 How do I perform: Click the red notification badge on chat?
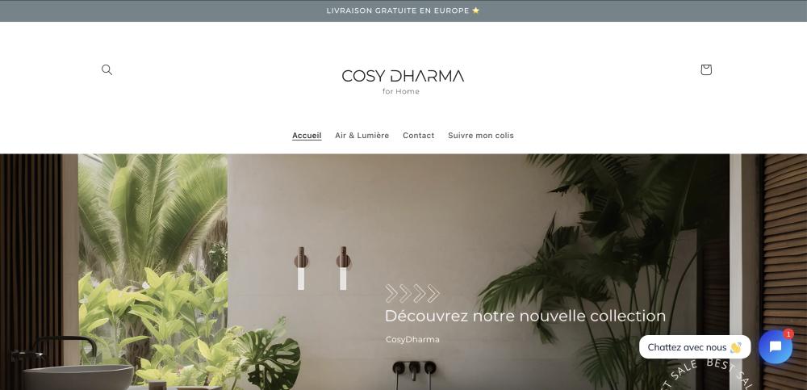(788, 333)
